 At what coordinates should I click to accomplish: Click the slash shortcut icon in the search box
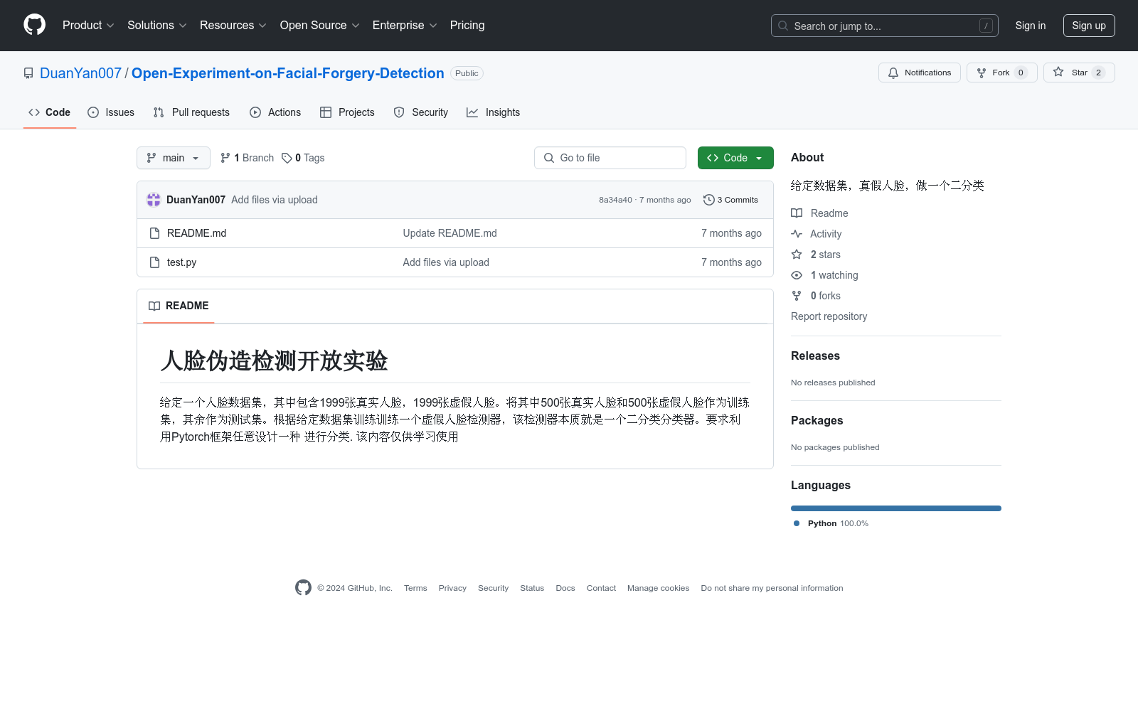coord(986,26)
